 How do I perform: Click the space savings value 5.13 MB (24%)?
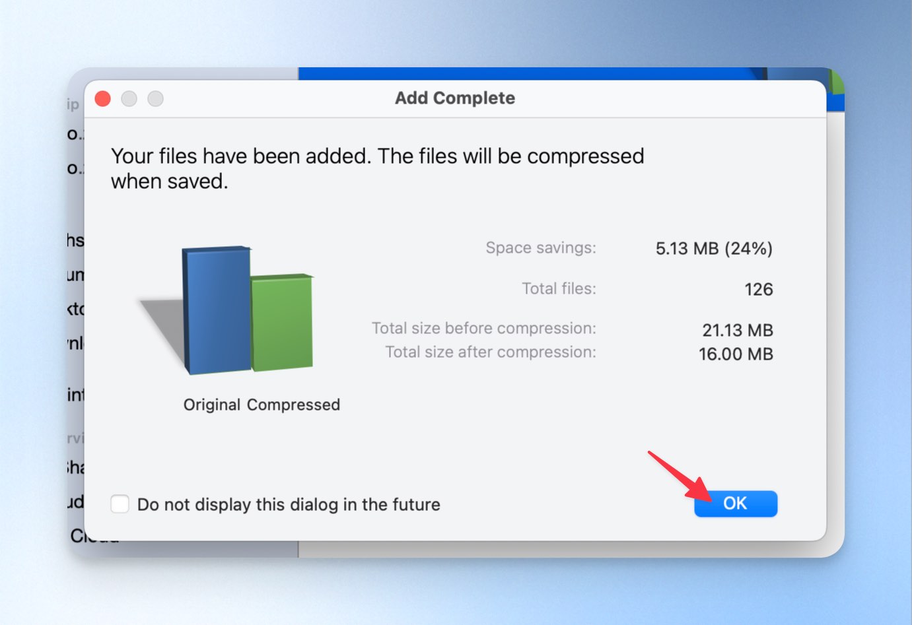tap(714, 249)
